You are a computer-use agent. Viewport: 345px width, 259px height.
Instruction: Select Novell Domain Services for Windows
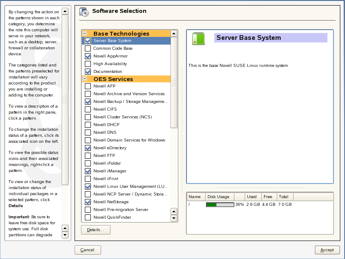click(x=129, y=140)
